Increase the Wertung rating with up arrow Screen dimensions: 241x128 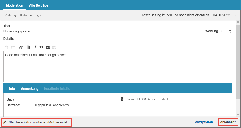coord(230,30)
